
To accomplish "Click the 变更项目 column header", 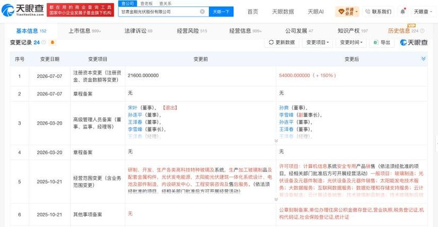I will click(x=98, y=59).
